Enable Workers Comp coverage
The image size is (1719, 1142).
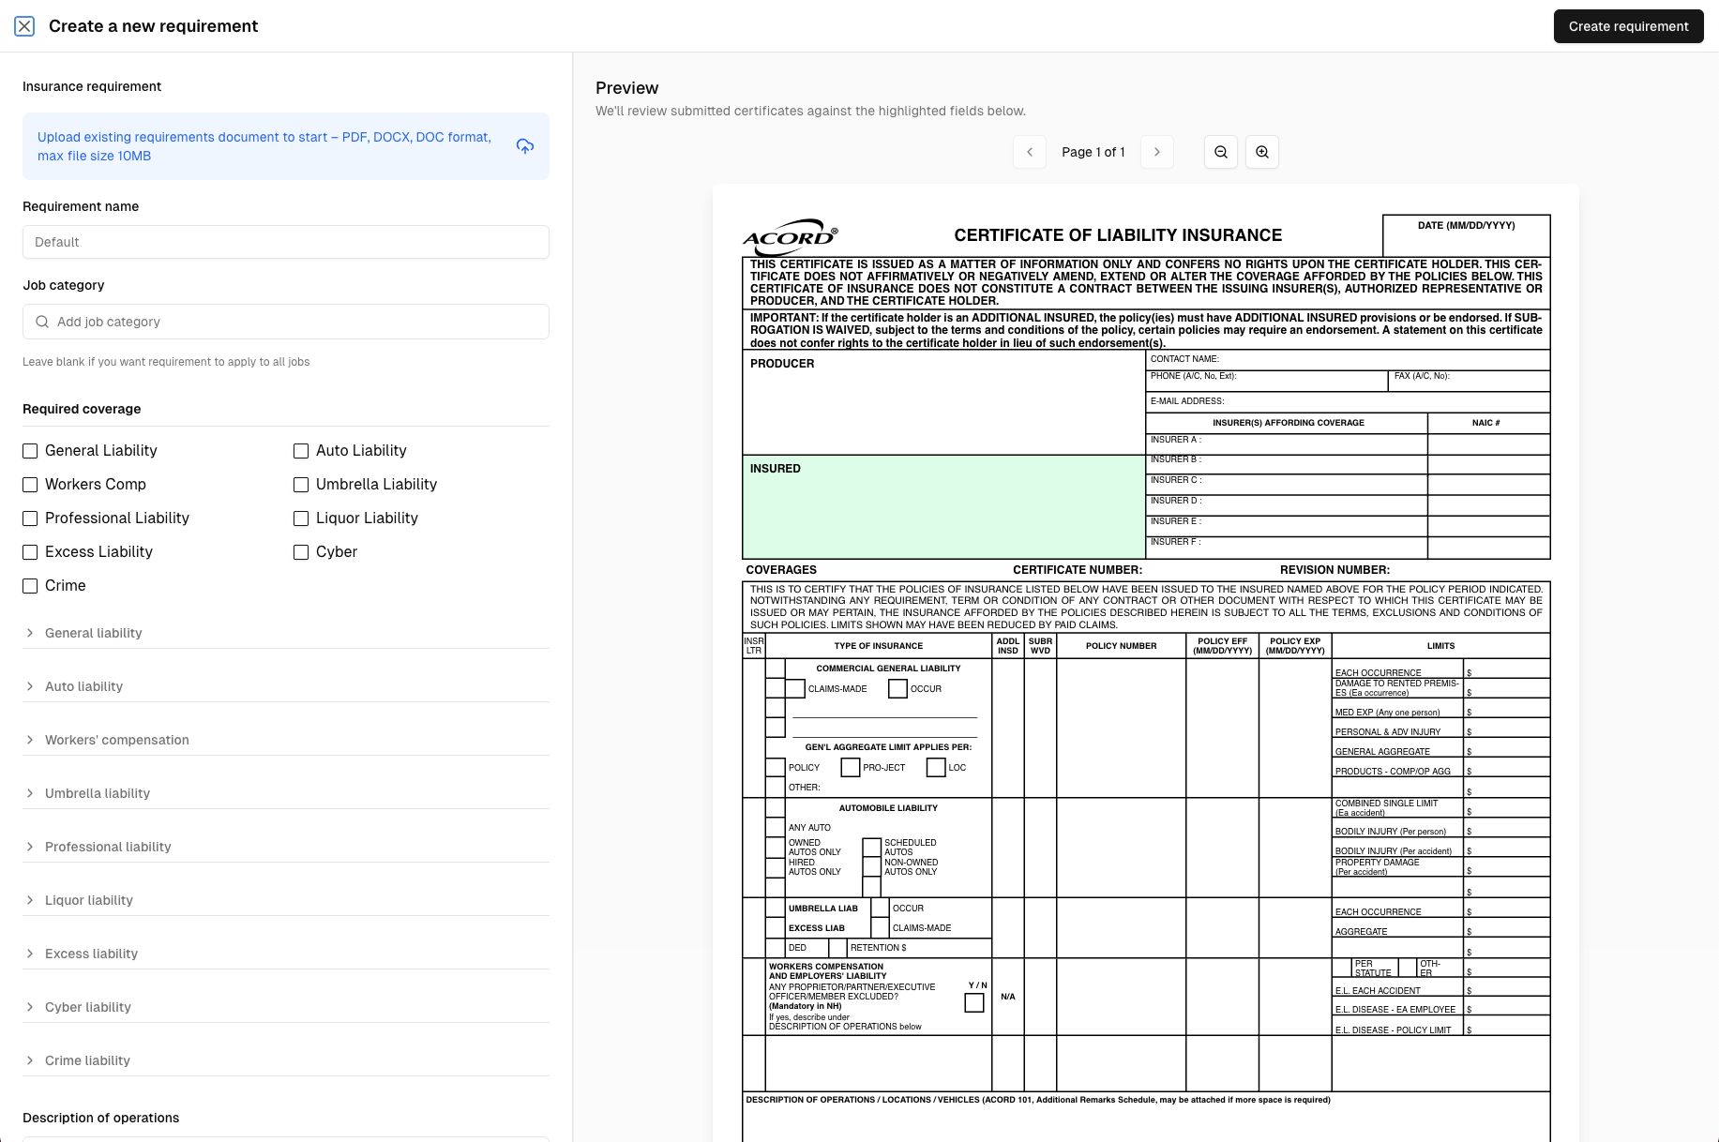pos(29,484)
